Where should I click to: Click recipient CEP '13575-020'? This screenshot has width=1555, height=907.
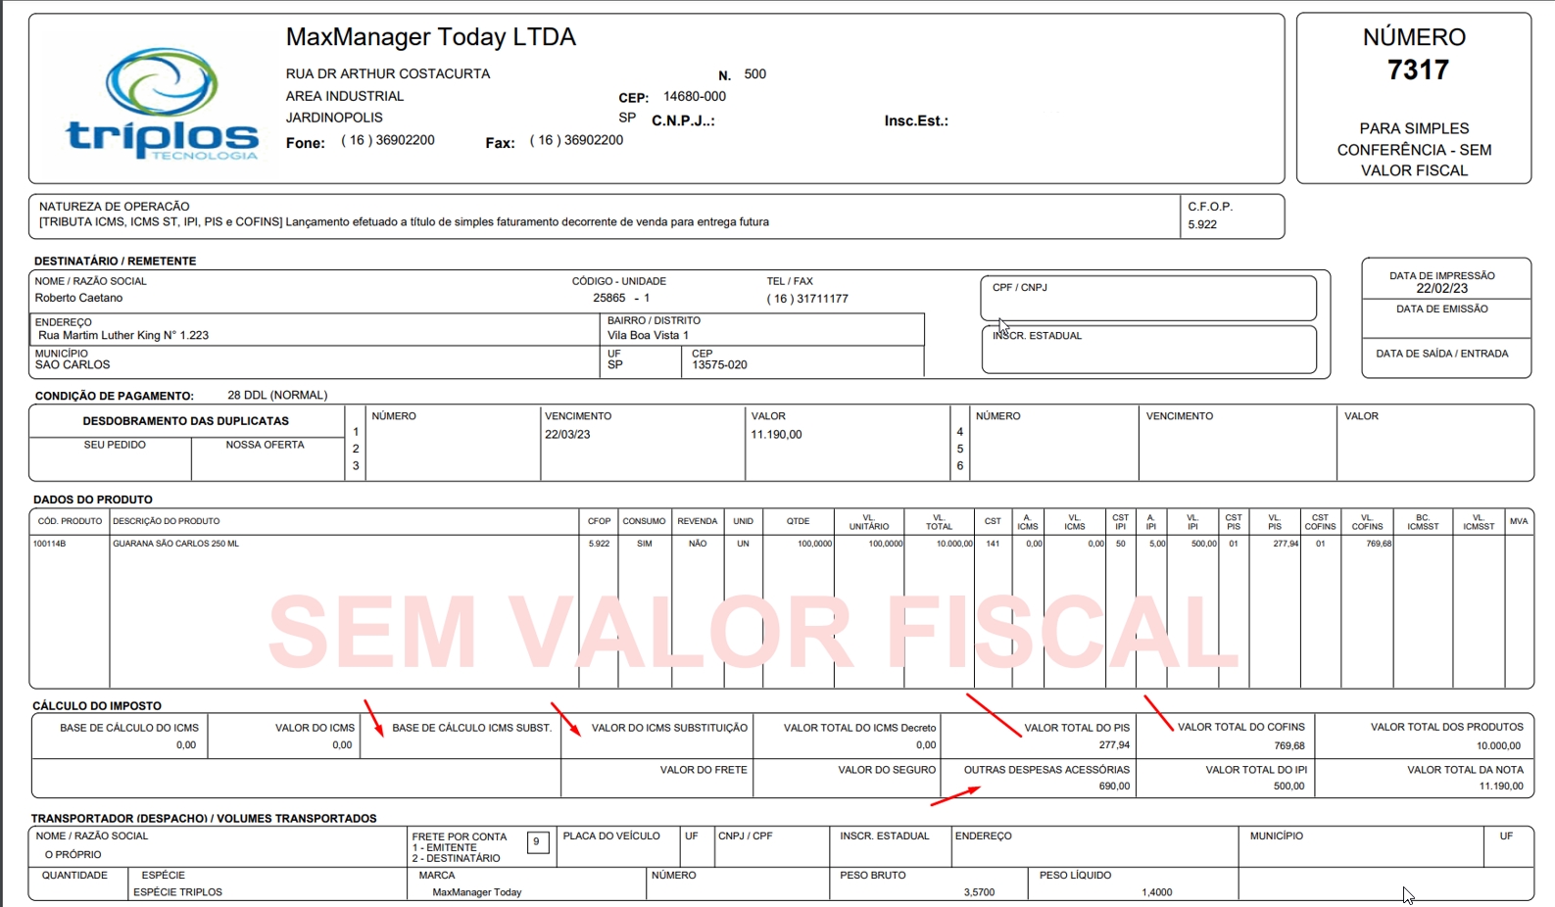click(719, 364)
